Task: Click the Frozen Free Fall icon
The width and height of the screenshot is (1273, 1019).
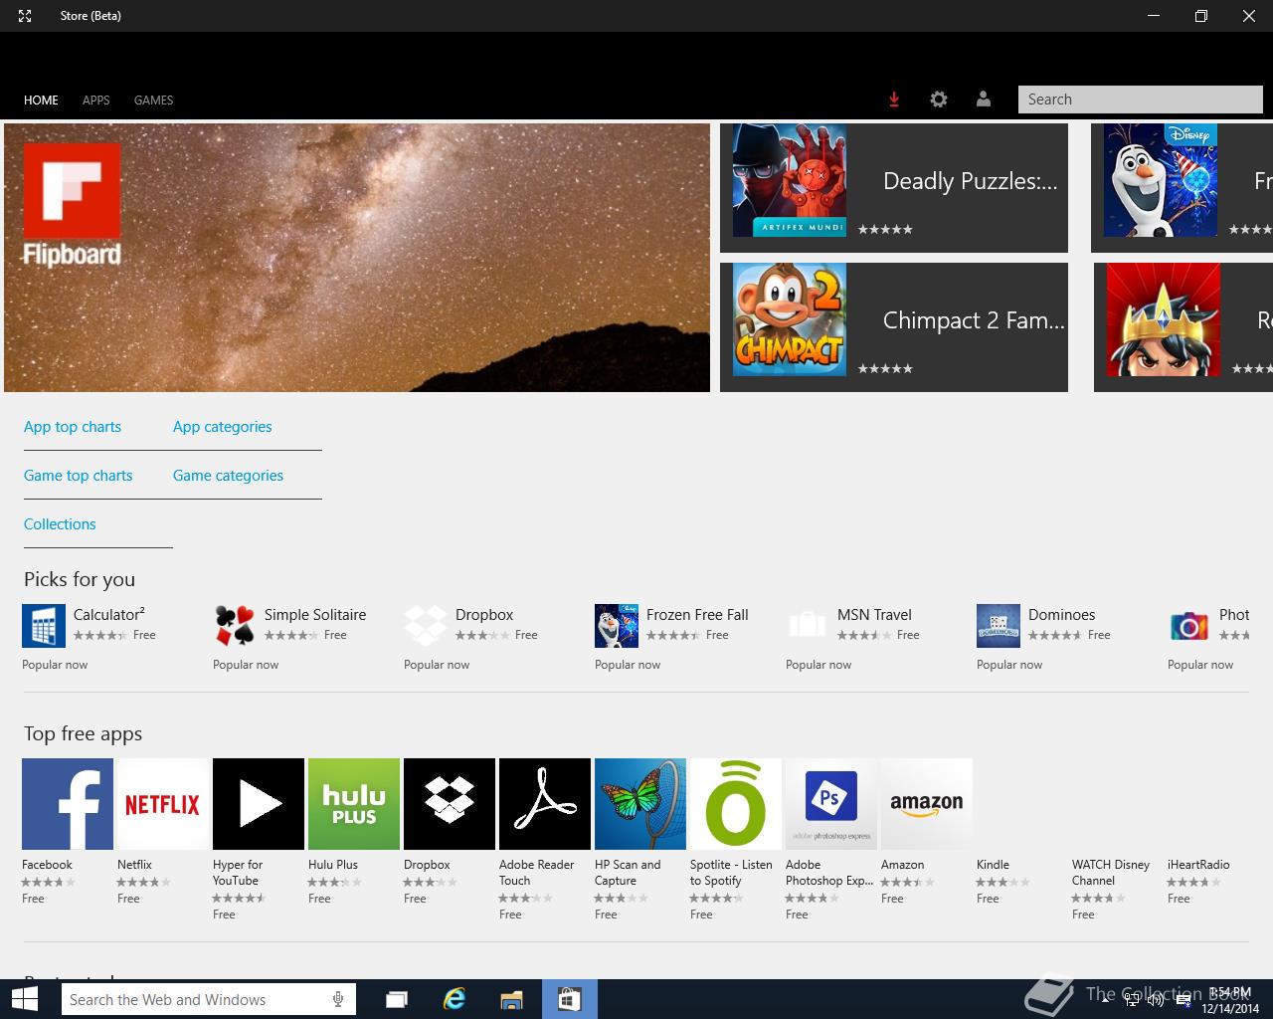Action: point(617,626)
